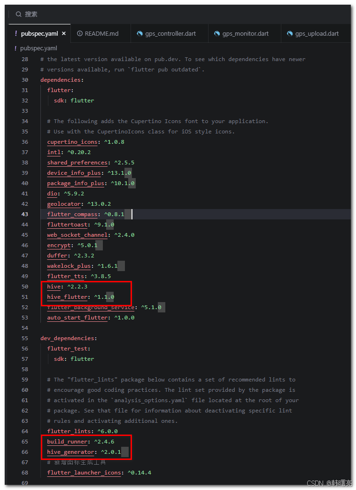
Task: Open the README.md tab
Action: (101, 33)
